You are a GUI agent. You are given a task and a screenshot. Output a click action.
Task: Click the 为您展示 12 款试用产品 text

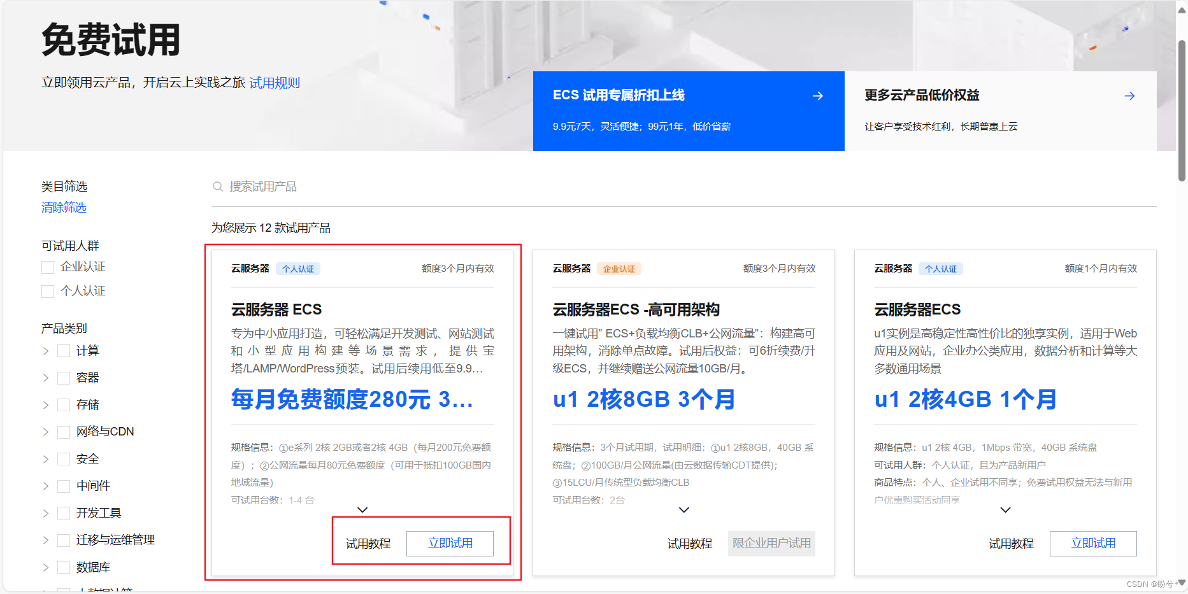[x=271, y=228]
